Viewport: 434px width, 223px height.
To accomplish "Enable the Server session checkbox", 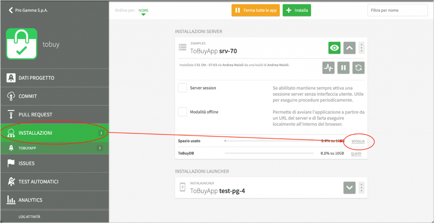I will [182, 88].
